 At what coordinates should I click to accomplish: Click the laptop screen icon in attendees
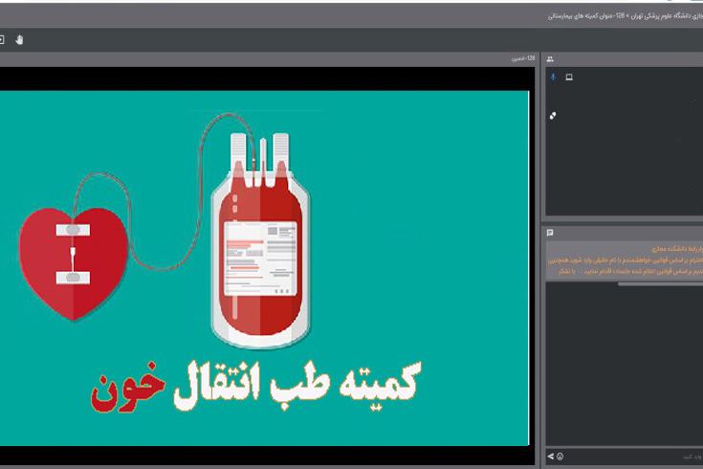[x=568, y=77]
